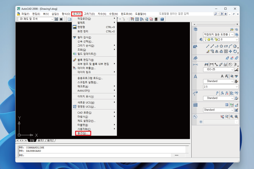Select the Arc tool
The image size is (254, 169).
tap(230, 46)
